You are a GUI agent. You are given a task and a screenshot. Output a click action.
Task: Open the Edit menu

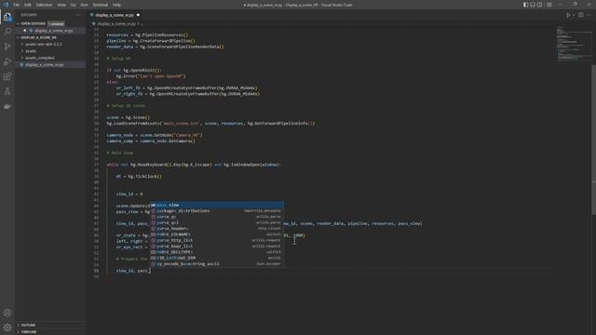coord(28,5)
